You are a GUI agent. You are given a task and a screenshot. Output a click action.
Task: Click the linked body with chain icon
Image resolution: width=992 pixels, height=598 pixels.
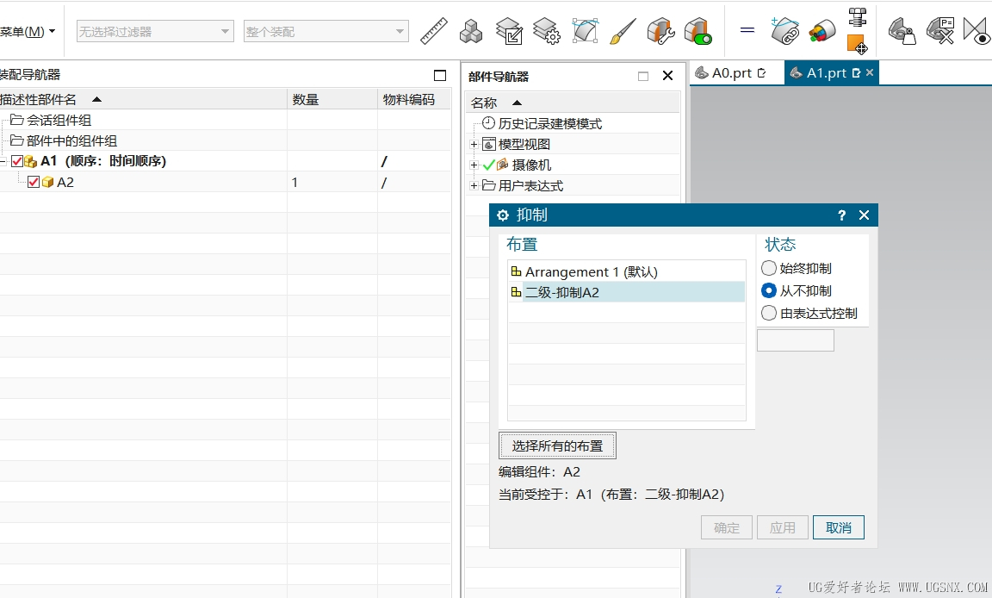[784, 31]
